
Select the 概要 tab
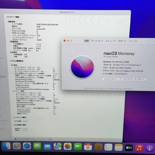87,41
